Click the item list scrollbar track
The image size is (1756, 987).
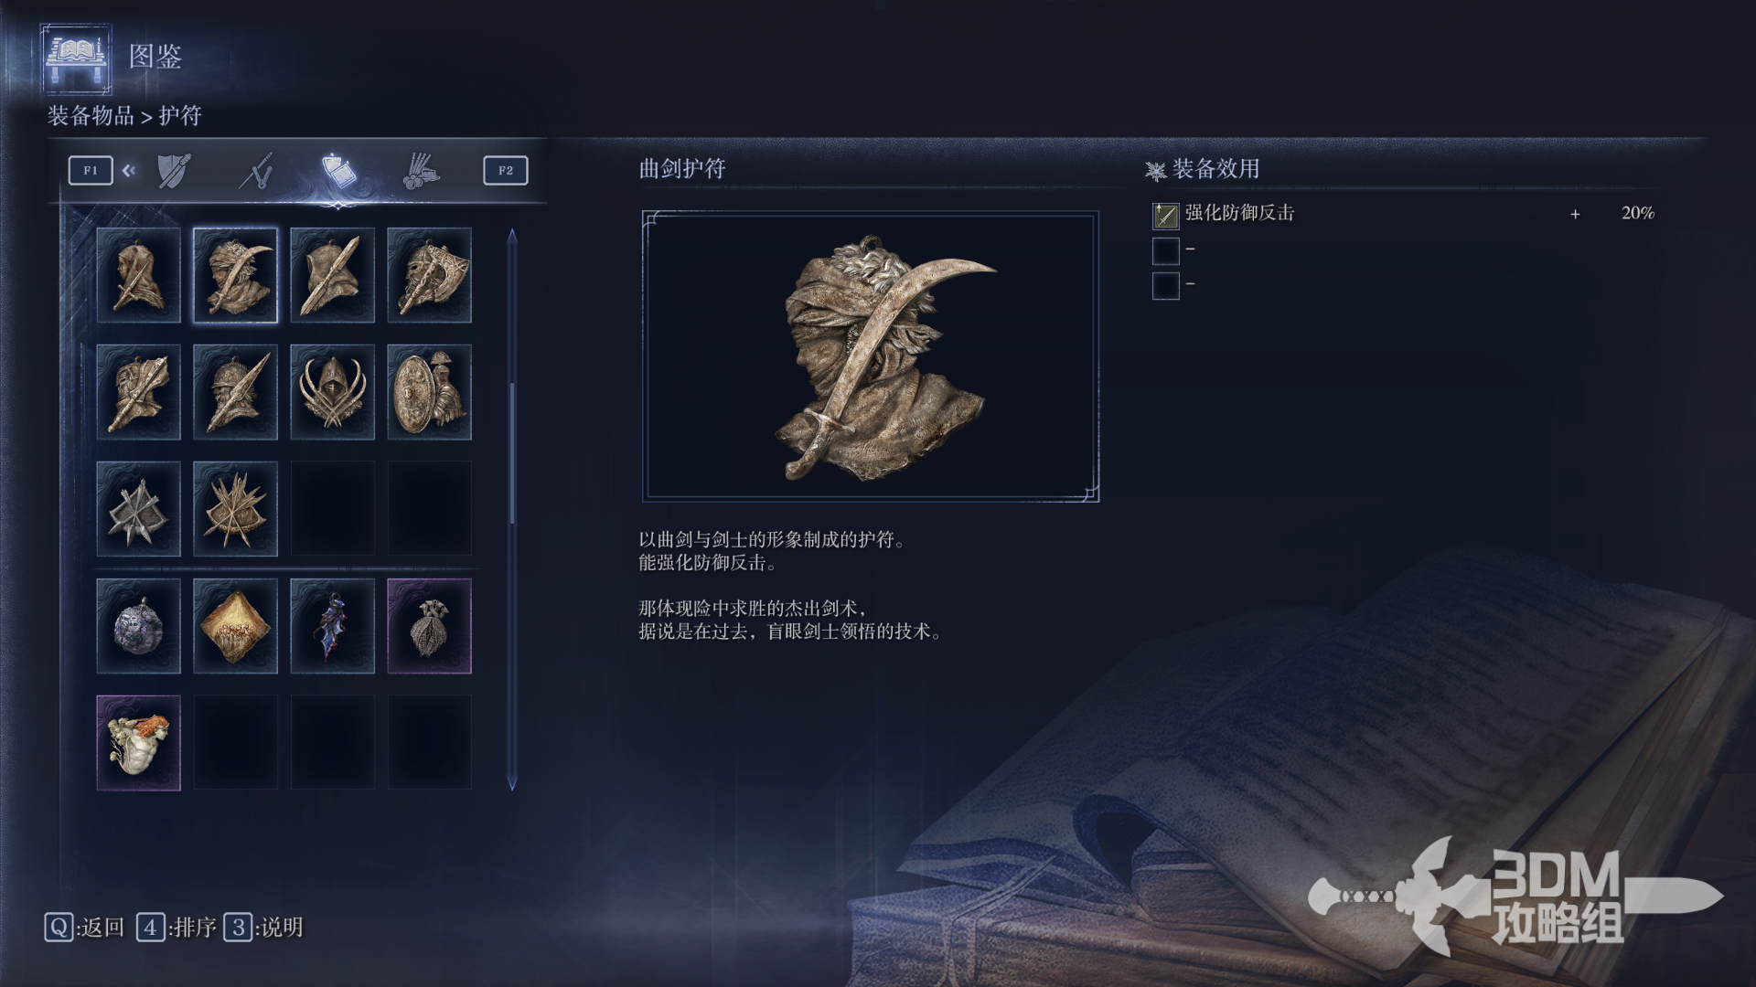click(x=512, y=510)
